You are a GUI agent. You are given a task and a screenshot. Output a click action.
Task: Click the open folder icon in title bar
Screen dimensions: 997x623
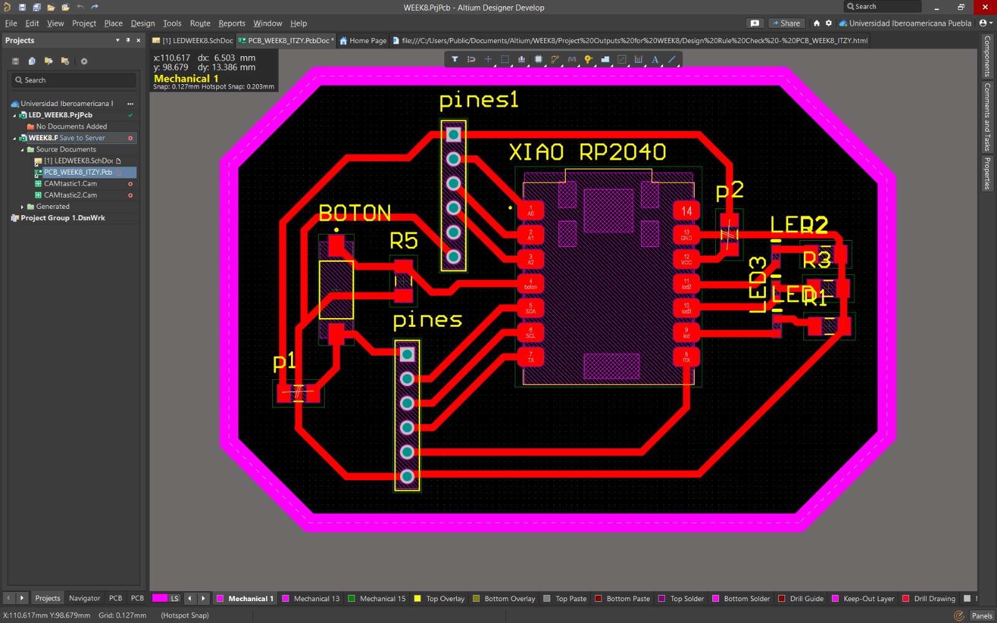(x=51, y=7)
